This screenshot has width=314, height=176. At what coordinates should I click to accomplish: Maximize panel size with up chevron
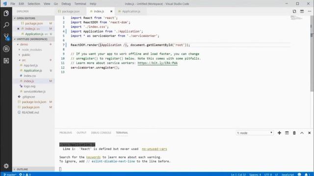[x=302, y=133]
